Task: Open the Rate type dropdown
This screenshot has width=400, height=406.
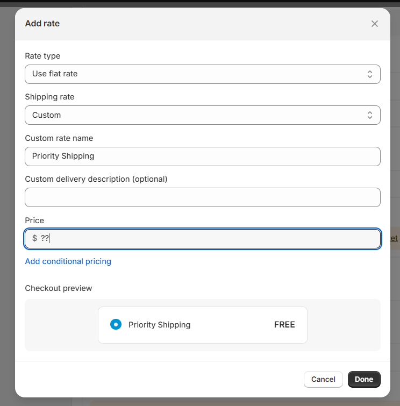Action: [x=203, y=74]
